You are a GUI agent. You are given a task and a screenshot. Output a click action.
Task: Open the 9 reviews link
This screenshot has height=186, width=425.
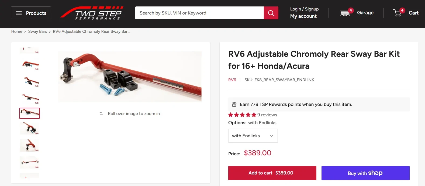tap(267, 115)
